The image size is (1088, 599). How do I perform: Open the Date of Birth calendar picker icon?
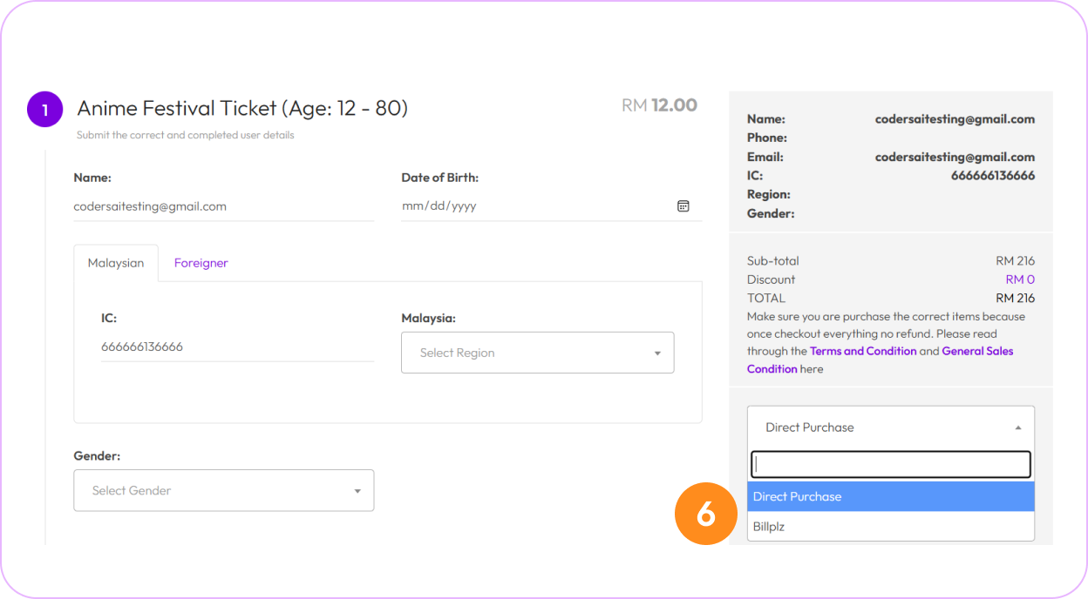point(683,206)
